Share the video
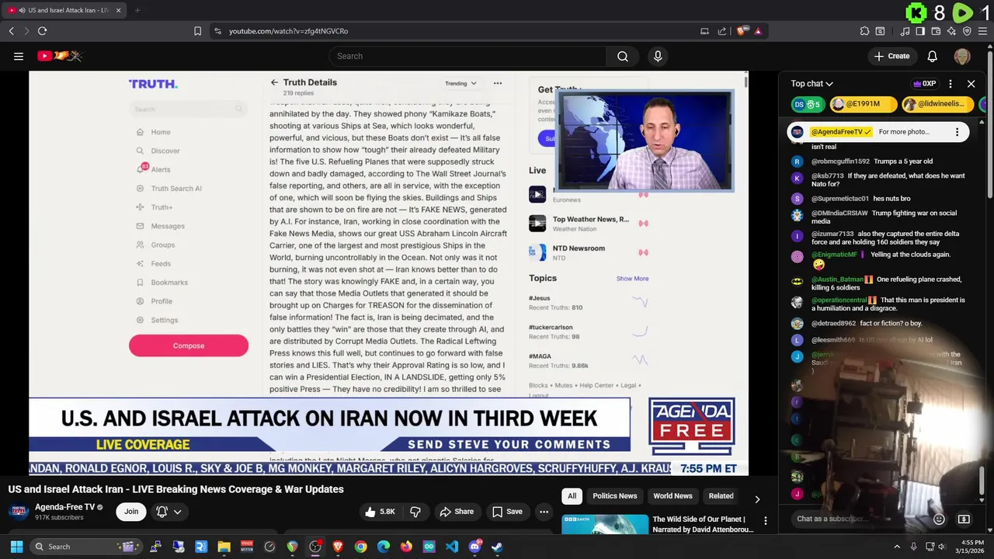Viewport: 994px width, 559px height. point(457,511)
